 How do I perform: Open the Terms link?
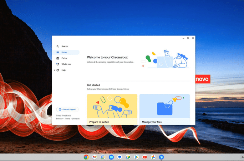67,119
